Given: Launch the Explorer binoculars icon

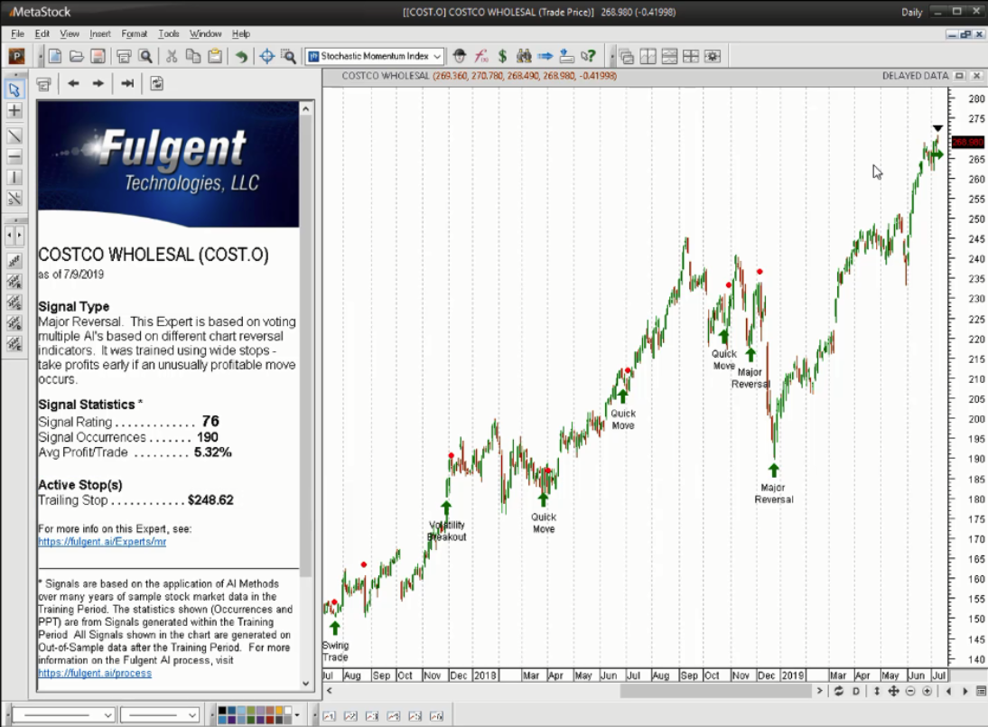Looking at the screenshot, I should 524,56.
